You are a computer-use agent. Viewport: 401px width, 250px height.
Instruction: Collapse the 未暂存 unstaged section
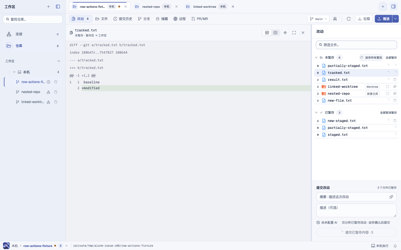pos(316,57)
